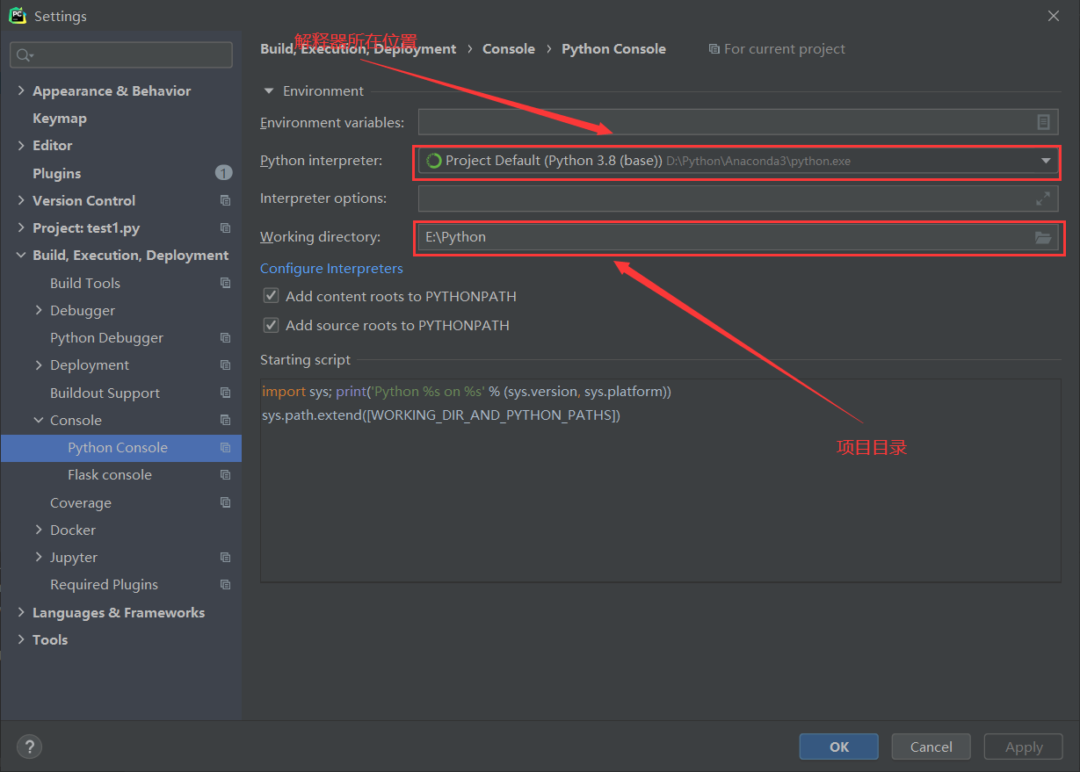Viewport: 1080px width, 772px height.
Task: Click the PyCharm logo in title bar
Action: point(18,15)
